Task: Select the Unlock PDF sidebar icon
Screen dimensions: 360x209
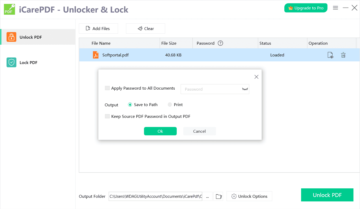Action: pyautogui.click(x=11, y=37)
